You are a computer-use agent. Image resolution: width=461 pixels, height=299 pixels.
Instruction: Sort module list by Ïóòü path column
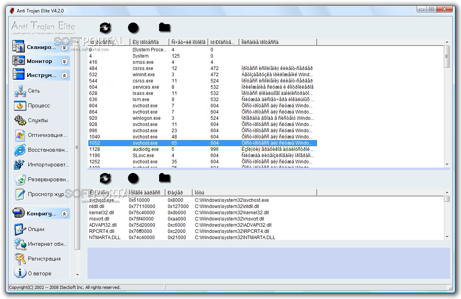(x=254, y=192)
